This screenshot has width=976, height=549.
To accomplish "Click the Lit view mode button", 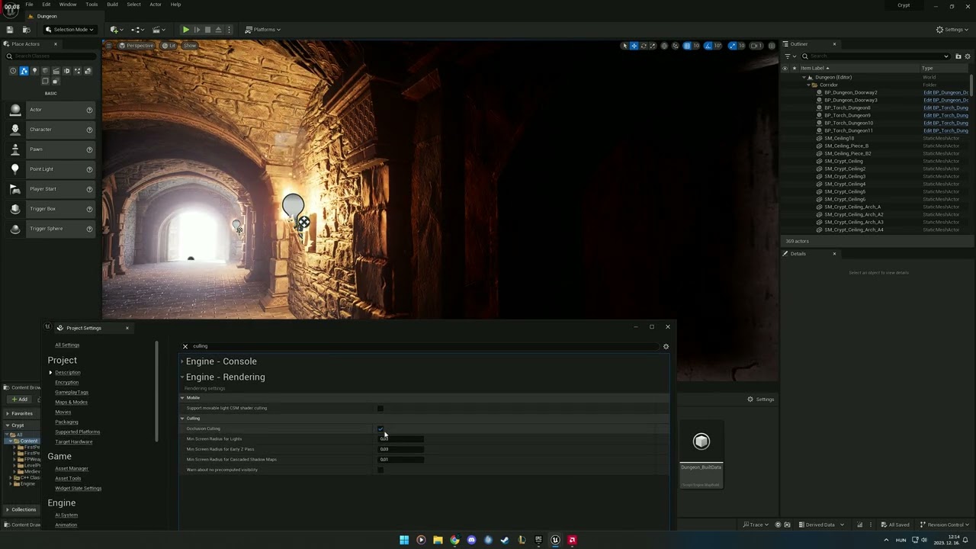I will click(x=169, y=46).
